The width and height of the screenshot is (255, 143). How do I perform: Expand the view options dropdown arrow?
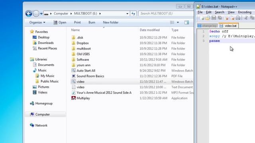coord(178,22)
